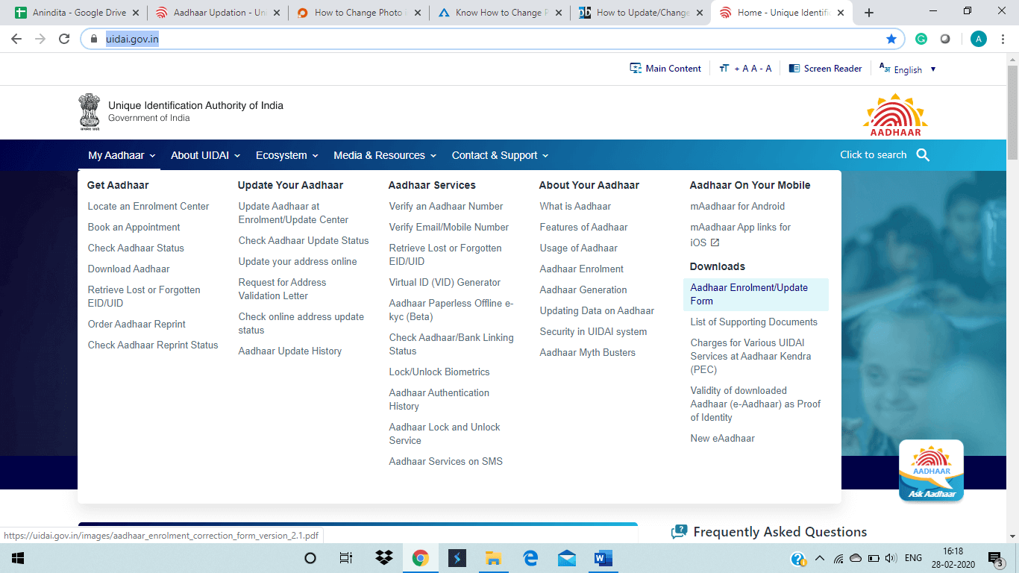Click the India national emblem logo
This screenshot has width=1019, height=573.
[x=90, y=112]
